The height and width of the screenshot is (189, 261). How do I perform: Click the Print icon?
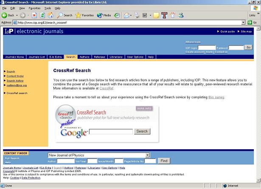coord(137,15)
